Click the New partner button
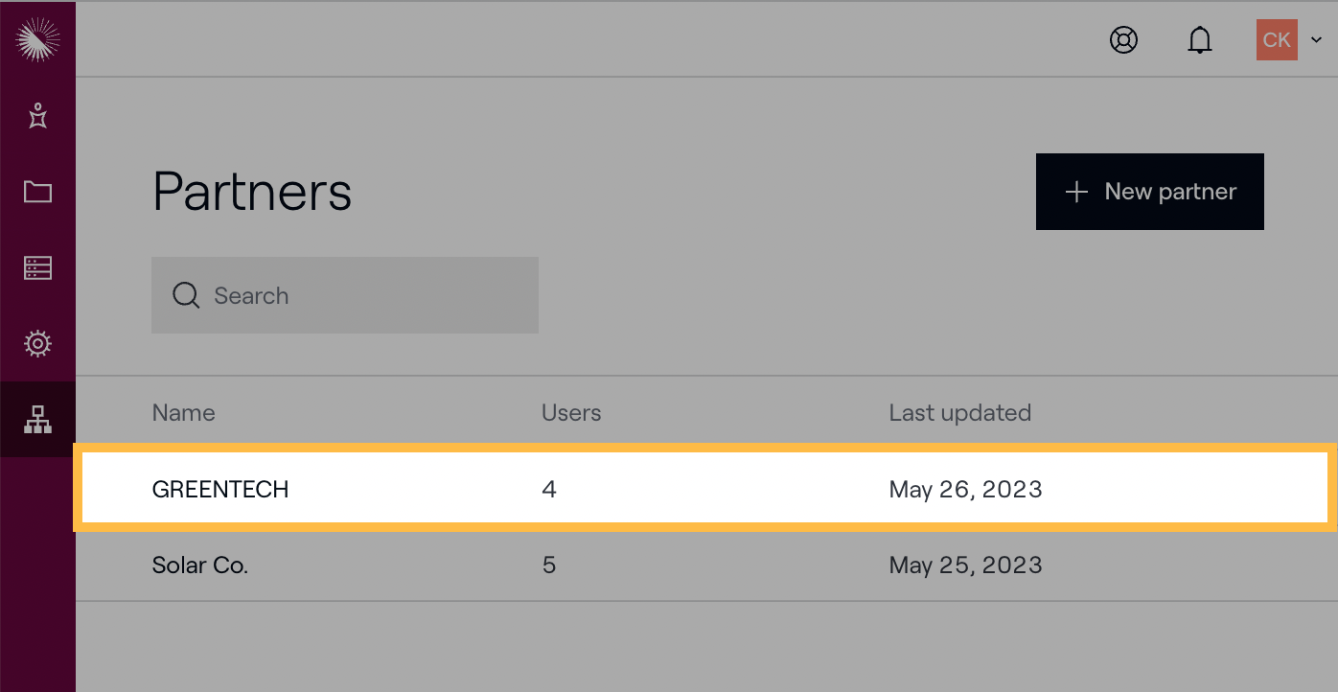The height and width of the screenshot is (692, 1338). click(x=1149, y=192)
